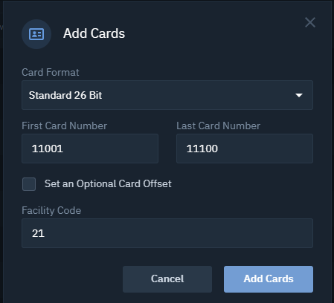Focus the Facility Code input field

coord(167,233)
